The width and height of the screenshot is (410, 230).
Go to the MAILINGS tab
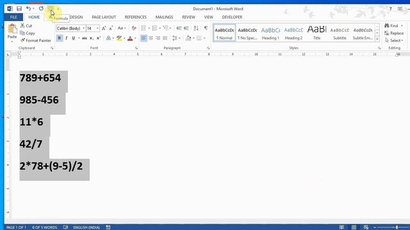coord(164,17)
